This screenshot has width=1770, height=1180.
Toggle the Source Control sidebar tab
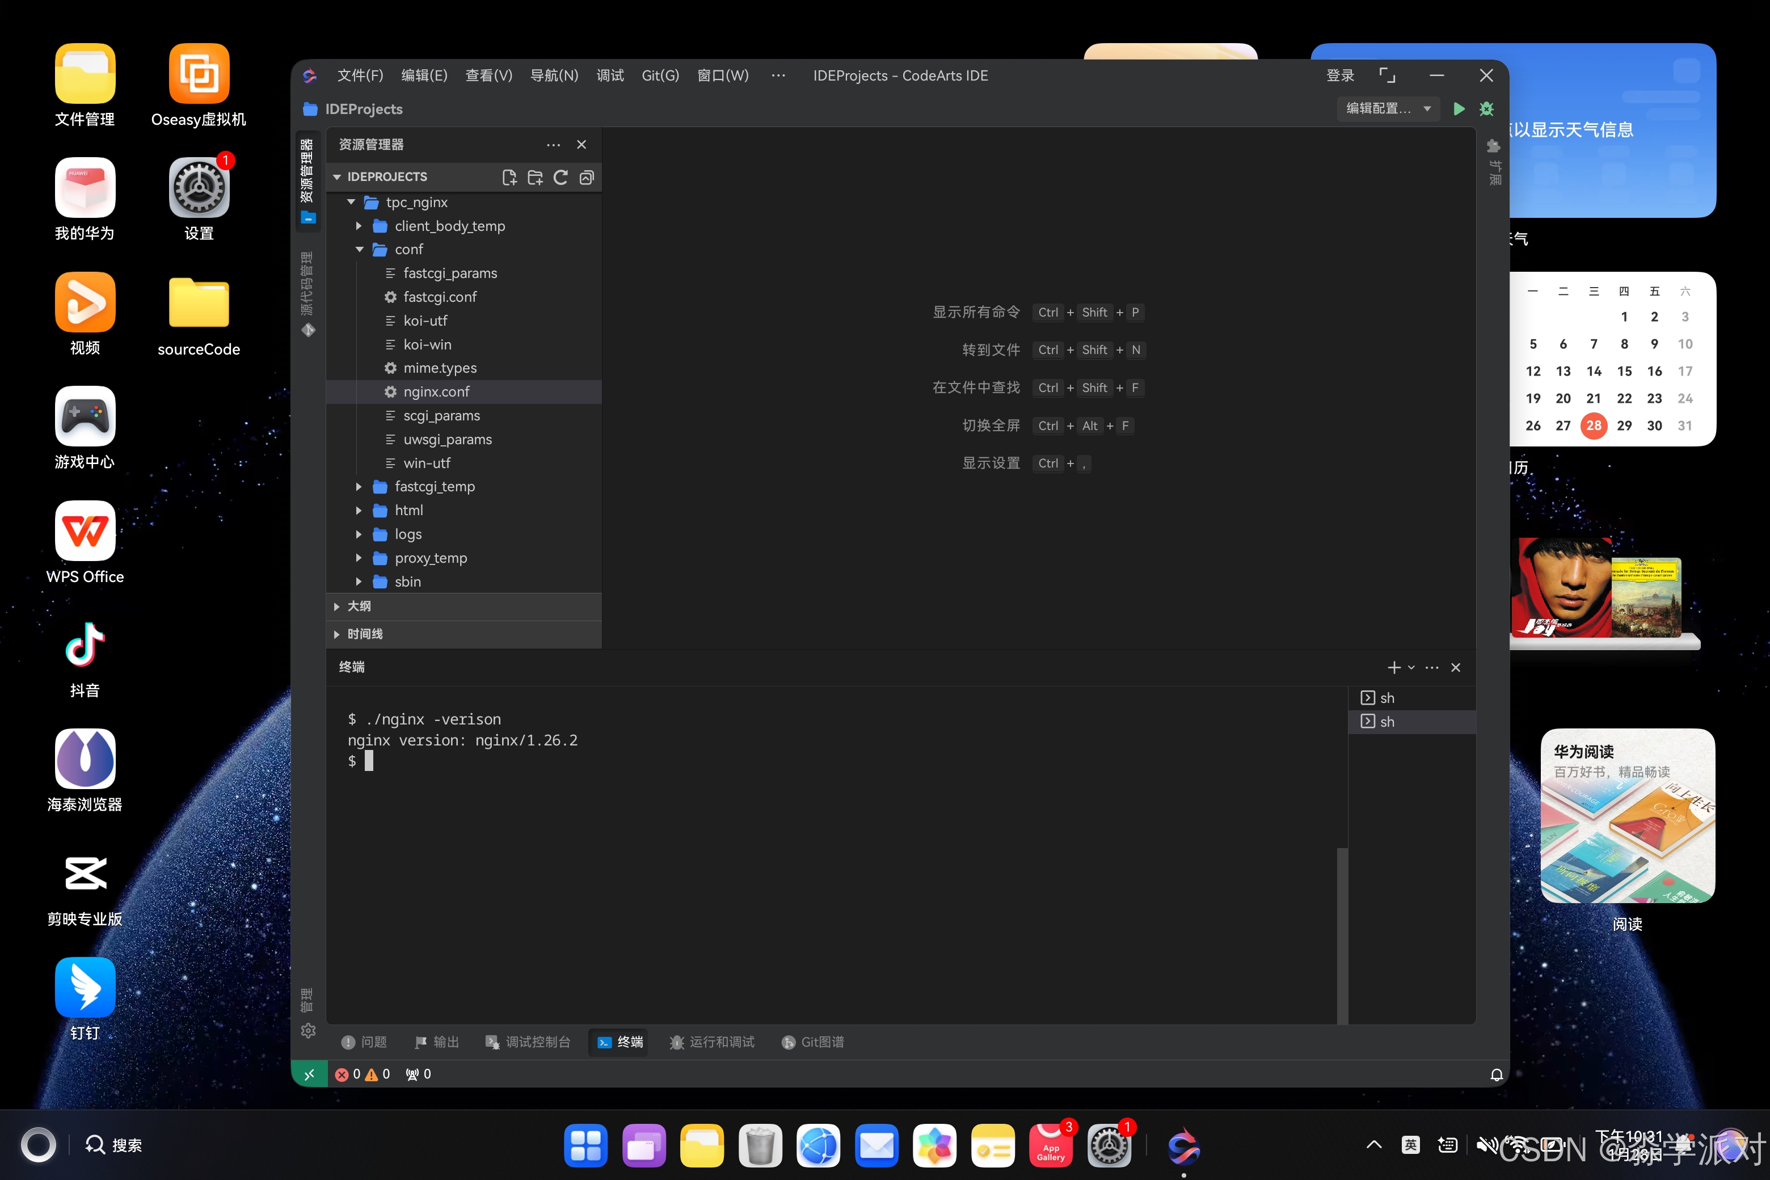[308, 293]
